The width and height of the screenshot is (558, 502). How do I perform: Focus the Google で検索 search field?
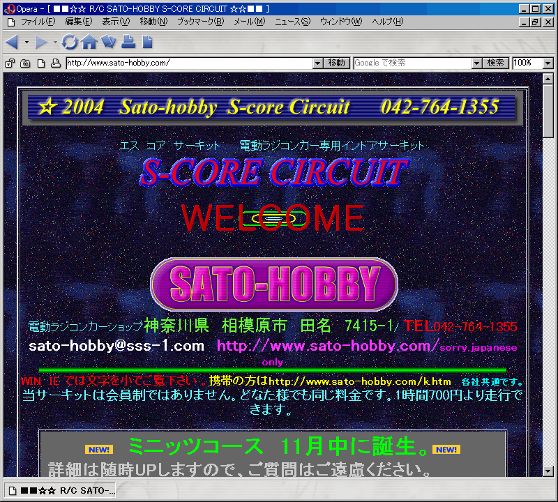tap(413, 63)
